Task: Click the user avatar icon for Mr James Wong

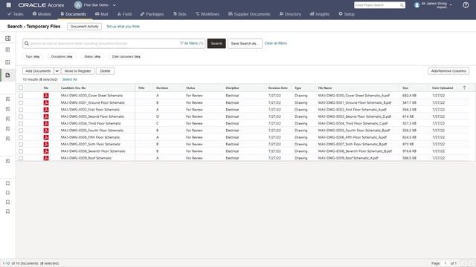Action: [x=416, y=5]
